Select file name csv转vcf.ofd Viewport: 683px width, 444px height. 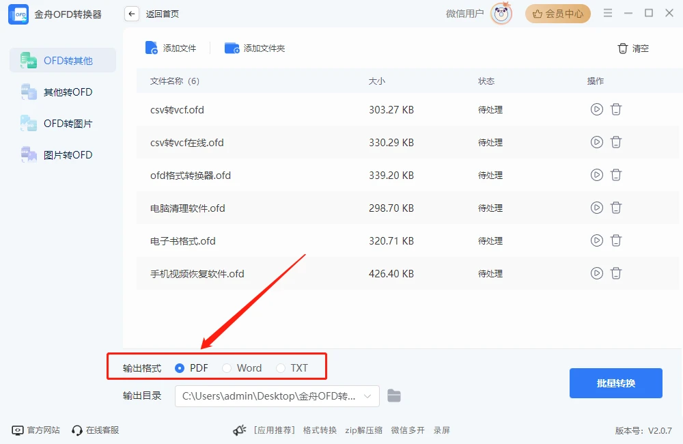177,110
